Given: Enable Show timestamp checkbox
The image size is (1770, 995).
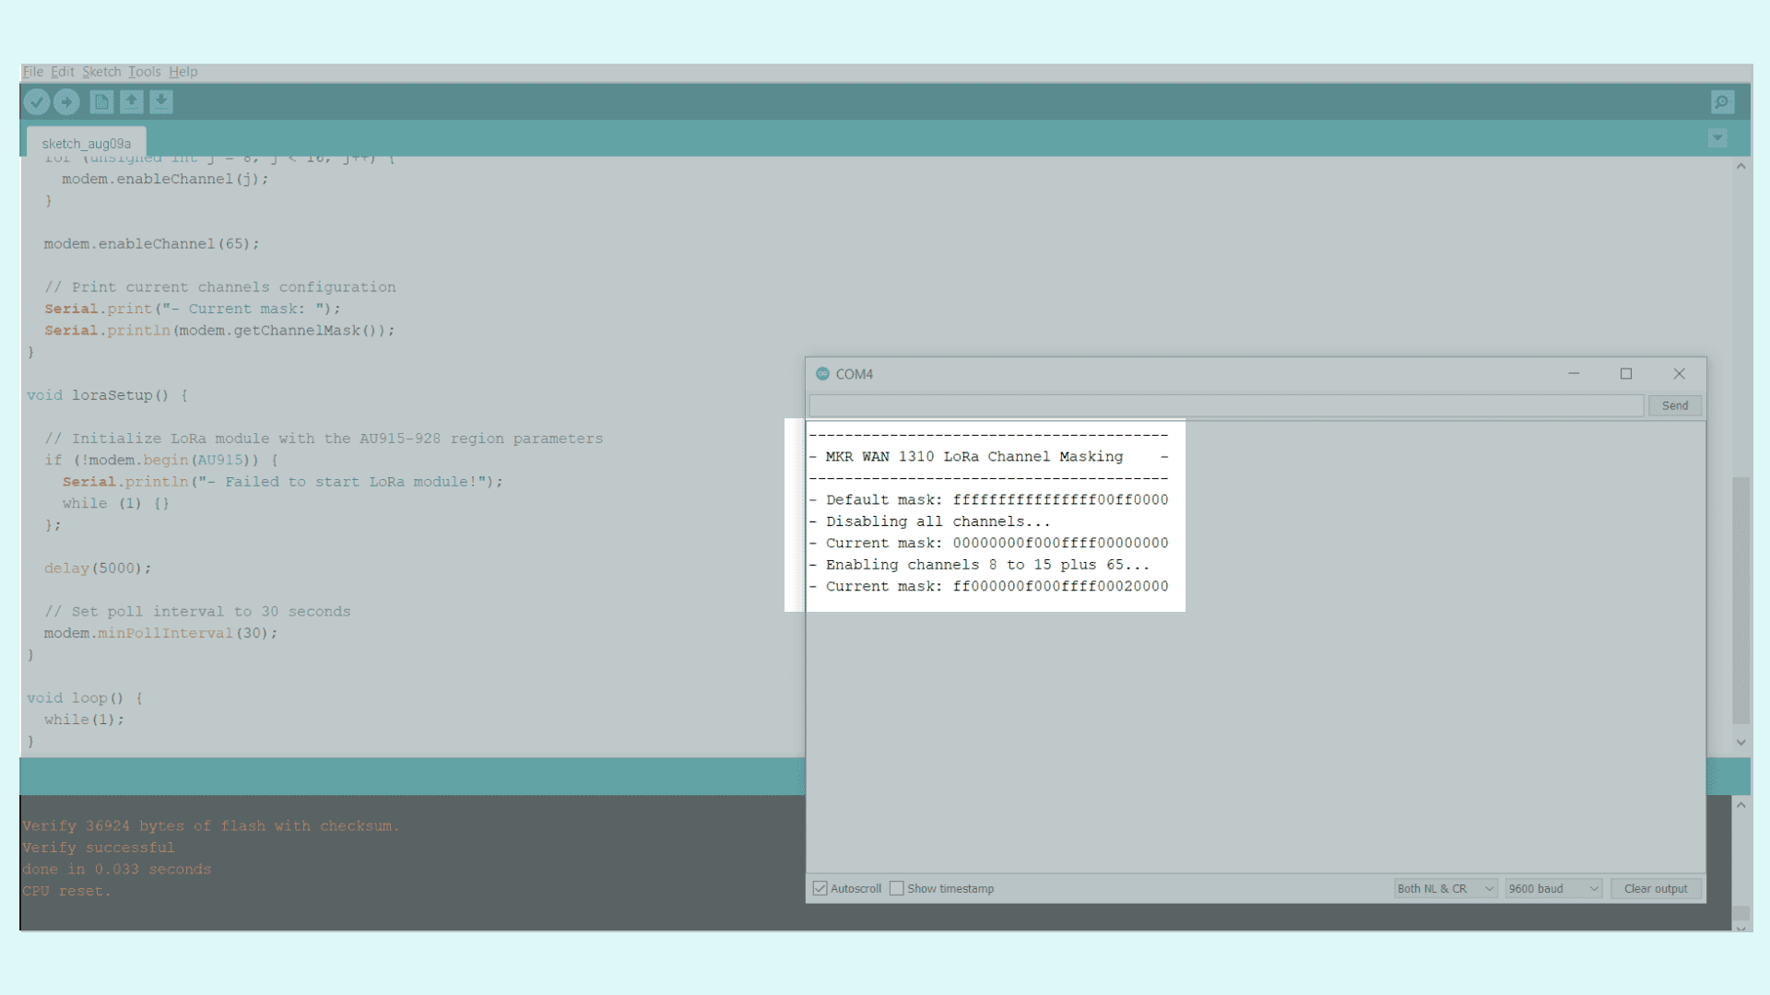Looking at the screenshot, I should pyautogui.click(x=896, y=889).
